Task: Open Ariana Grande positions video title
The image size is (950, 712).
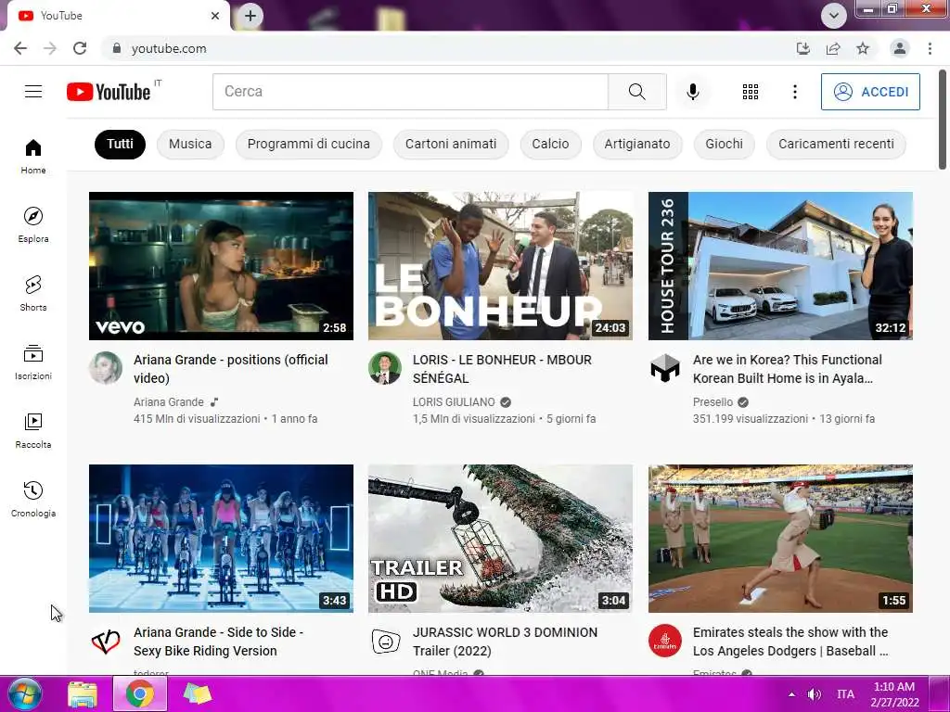Action: coord(231,369)
